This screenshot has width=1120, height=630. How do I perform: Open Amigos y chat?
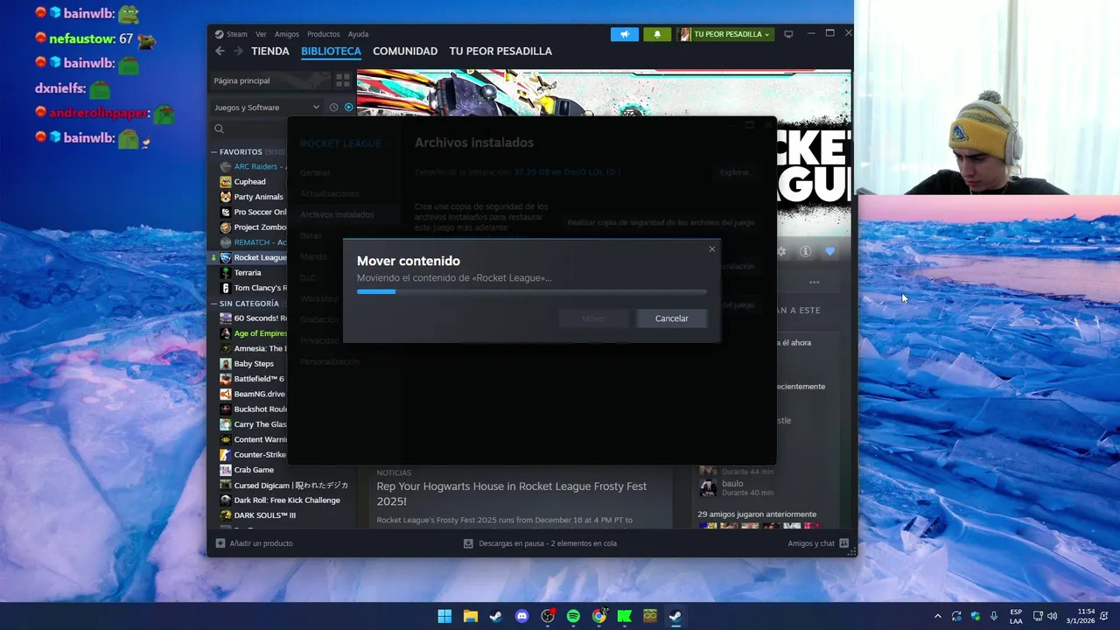(x=818, y=543)
